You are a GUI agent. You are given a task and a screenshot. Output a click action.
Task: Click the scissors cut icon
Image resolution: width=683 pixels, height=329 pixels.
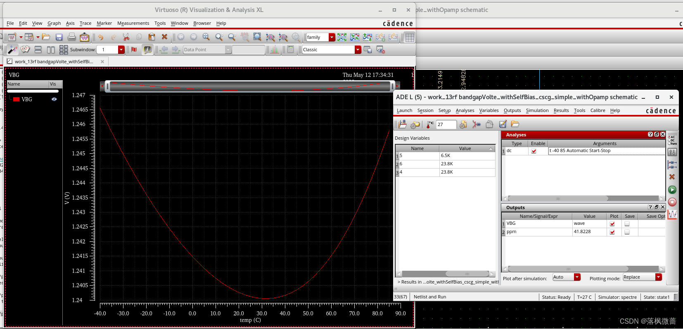coord(126,37)
